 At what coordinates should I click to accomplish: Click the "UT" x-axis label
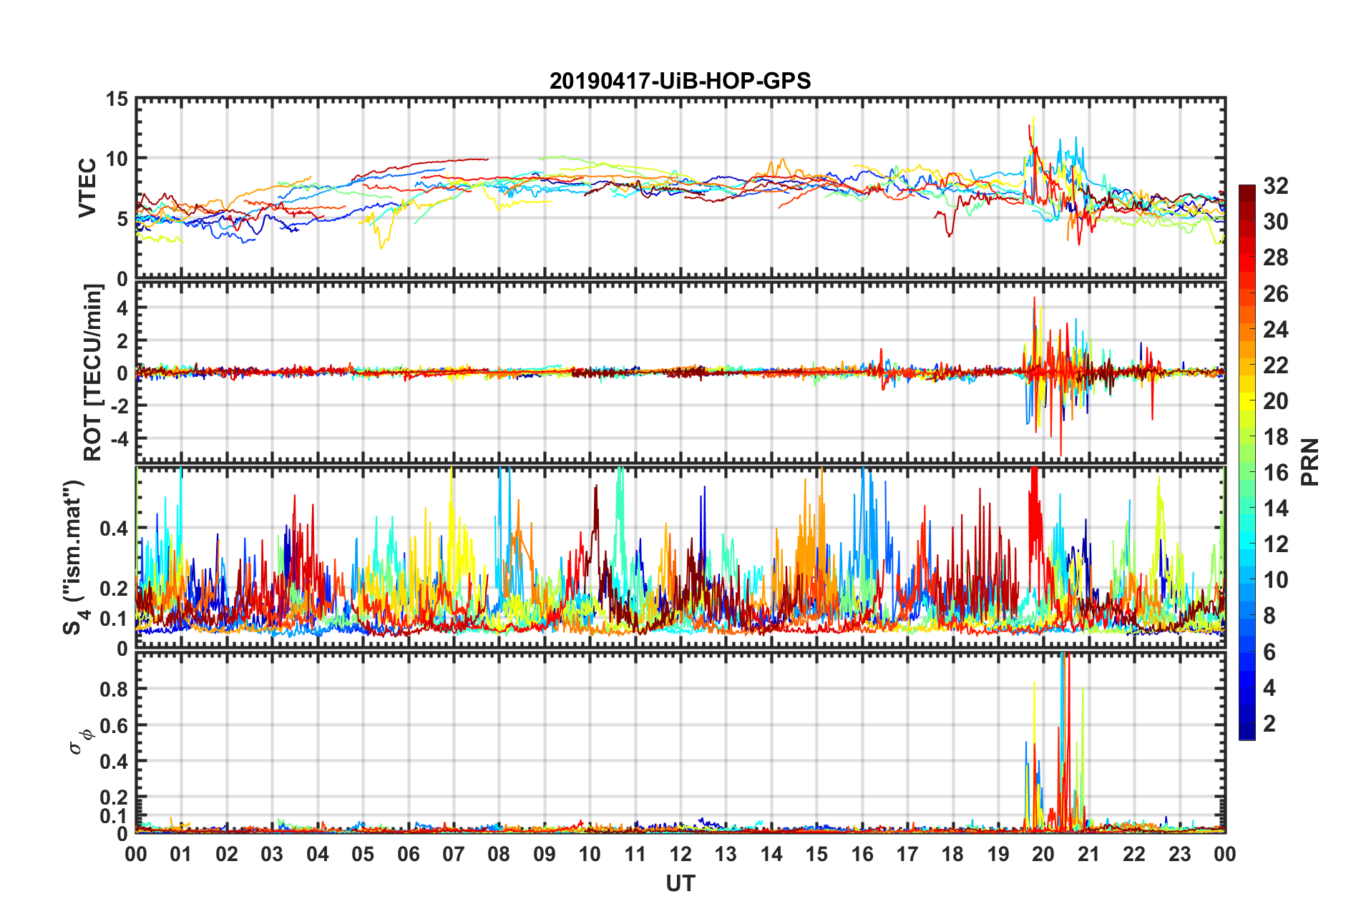pyautogui.click(x=680, y=884)
